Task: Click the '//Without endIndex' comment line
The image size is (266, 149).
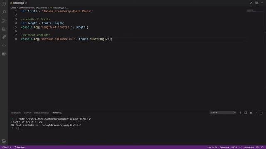Action: pos(35,35)
